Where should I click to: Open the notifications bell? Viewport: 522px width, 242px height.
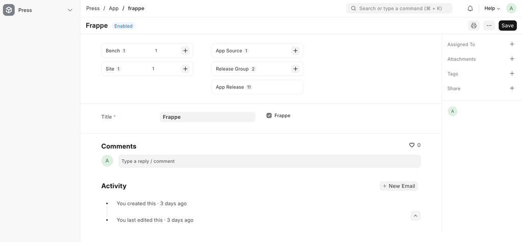(470, 9)
